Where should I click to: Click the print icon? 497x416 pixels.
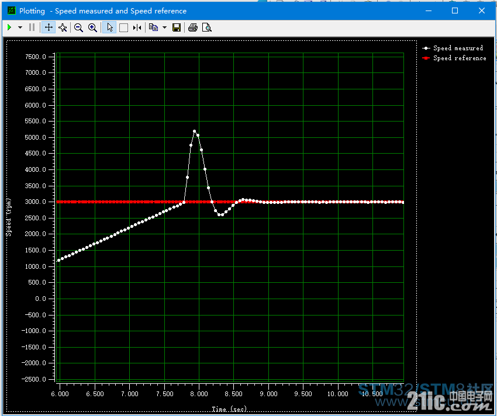193,27
